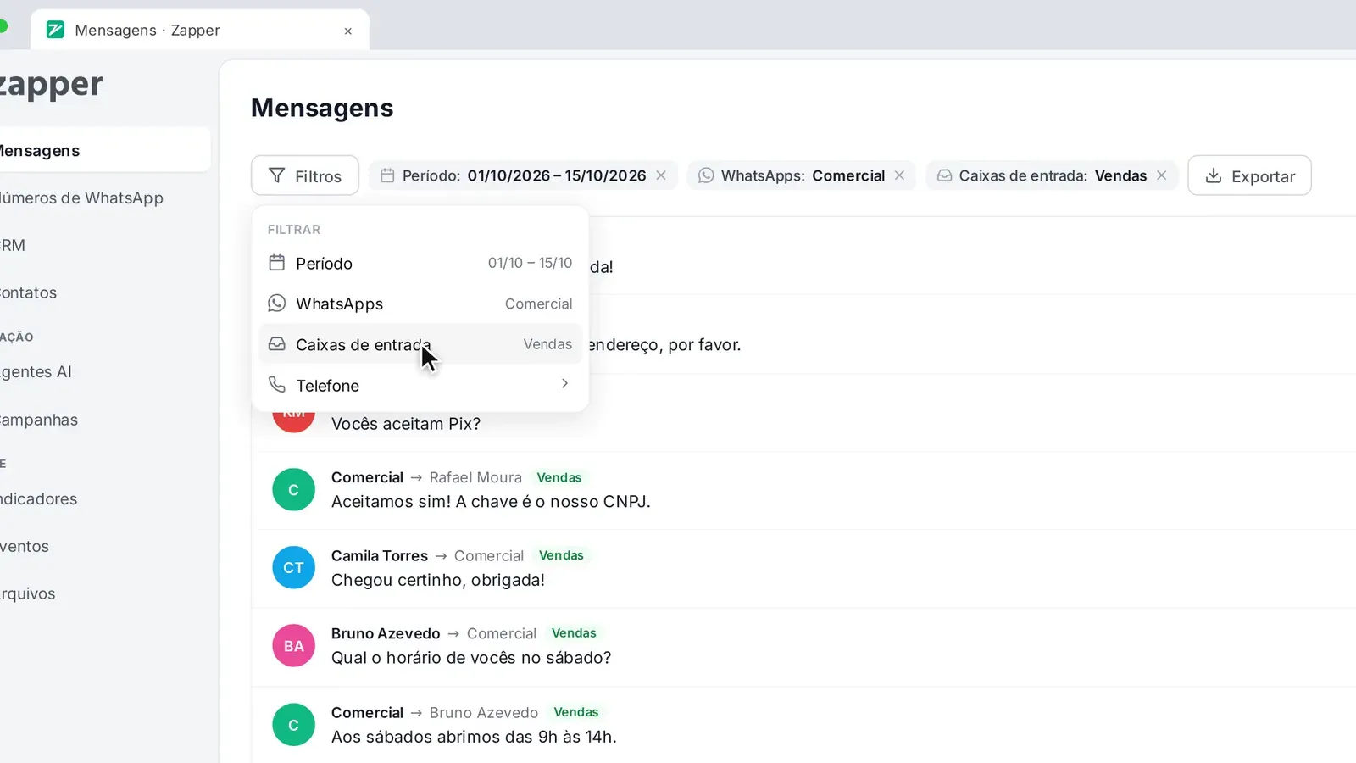Click the green C avatar of CNPJ message

[x=293, y=489]
